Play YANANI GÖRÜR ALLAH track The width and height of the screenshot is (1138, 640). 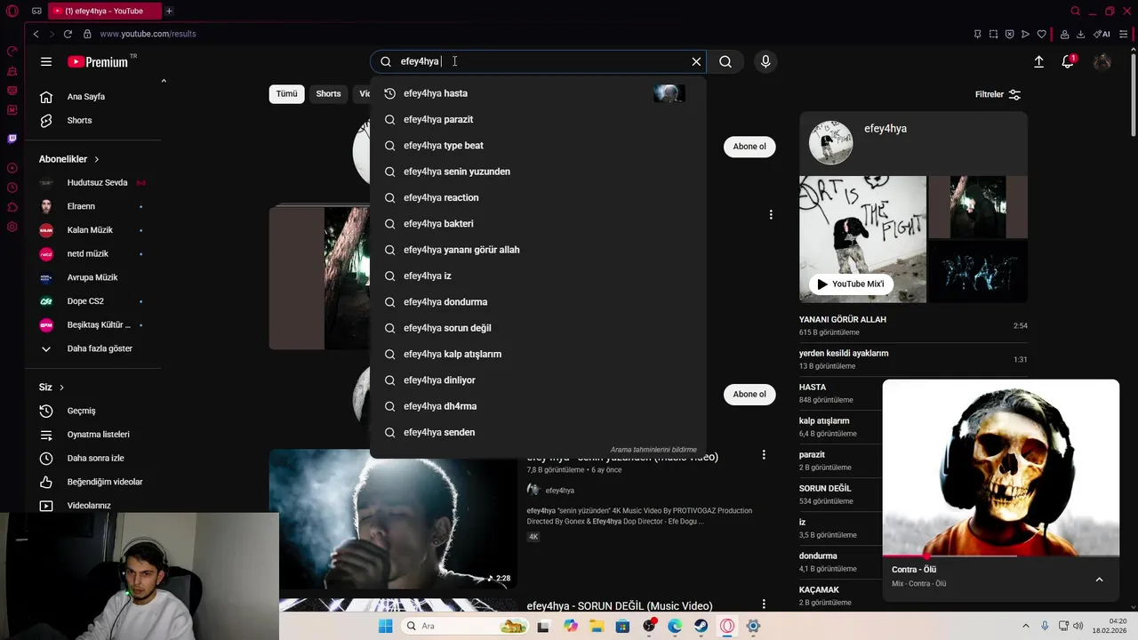913,325
